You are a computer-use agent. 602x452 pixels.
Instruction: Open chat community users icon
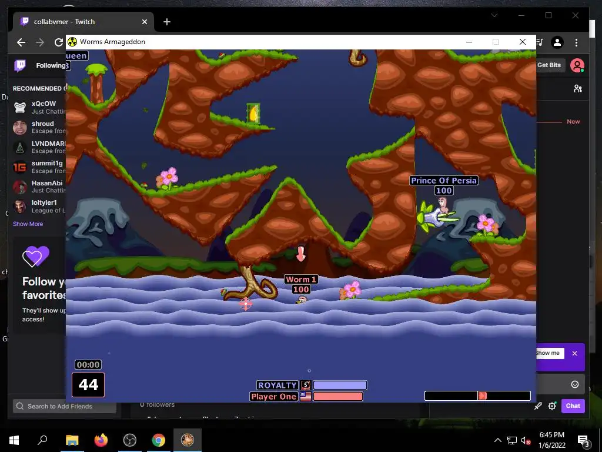pos(578,89)
